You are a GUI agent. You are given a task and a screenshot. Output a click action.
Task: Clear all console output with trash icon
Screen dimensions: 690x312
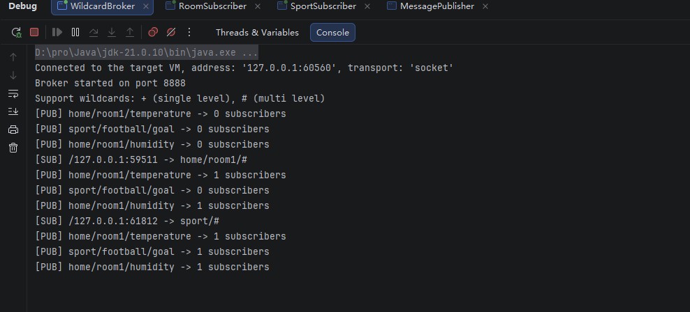coord(13,148)
